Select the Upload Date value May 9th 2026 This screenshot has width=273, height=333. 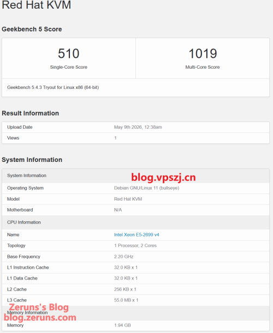click(x=138, y=127)
